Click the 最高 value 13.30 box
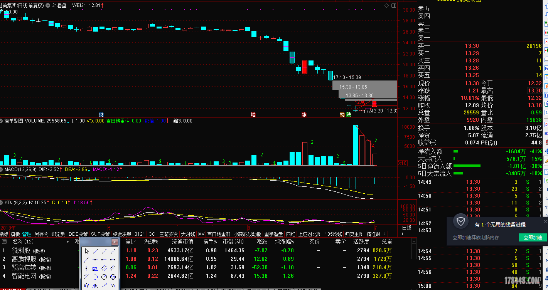Viewport: 548px width, 290px height. pyautogui.click(x=535, y=91)
